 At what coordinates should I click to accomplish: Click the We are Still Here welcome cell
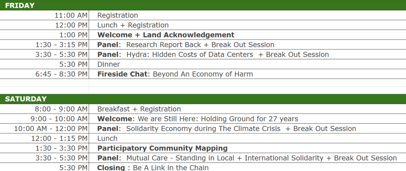[247, 118]
